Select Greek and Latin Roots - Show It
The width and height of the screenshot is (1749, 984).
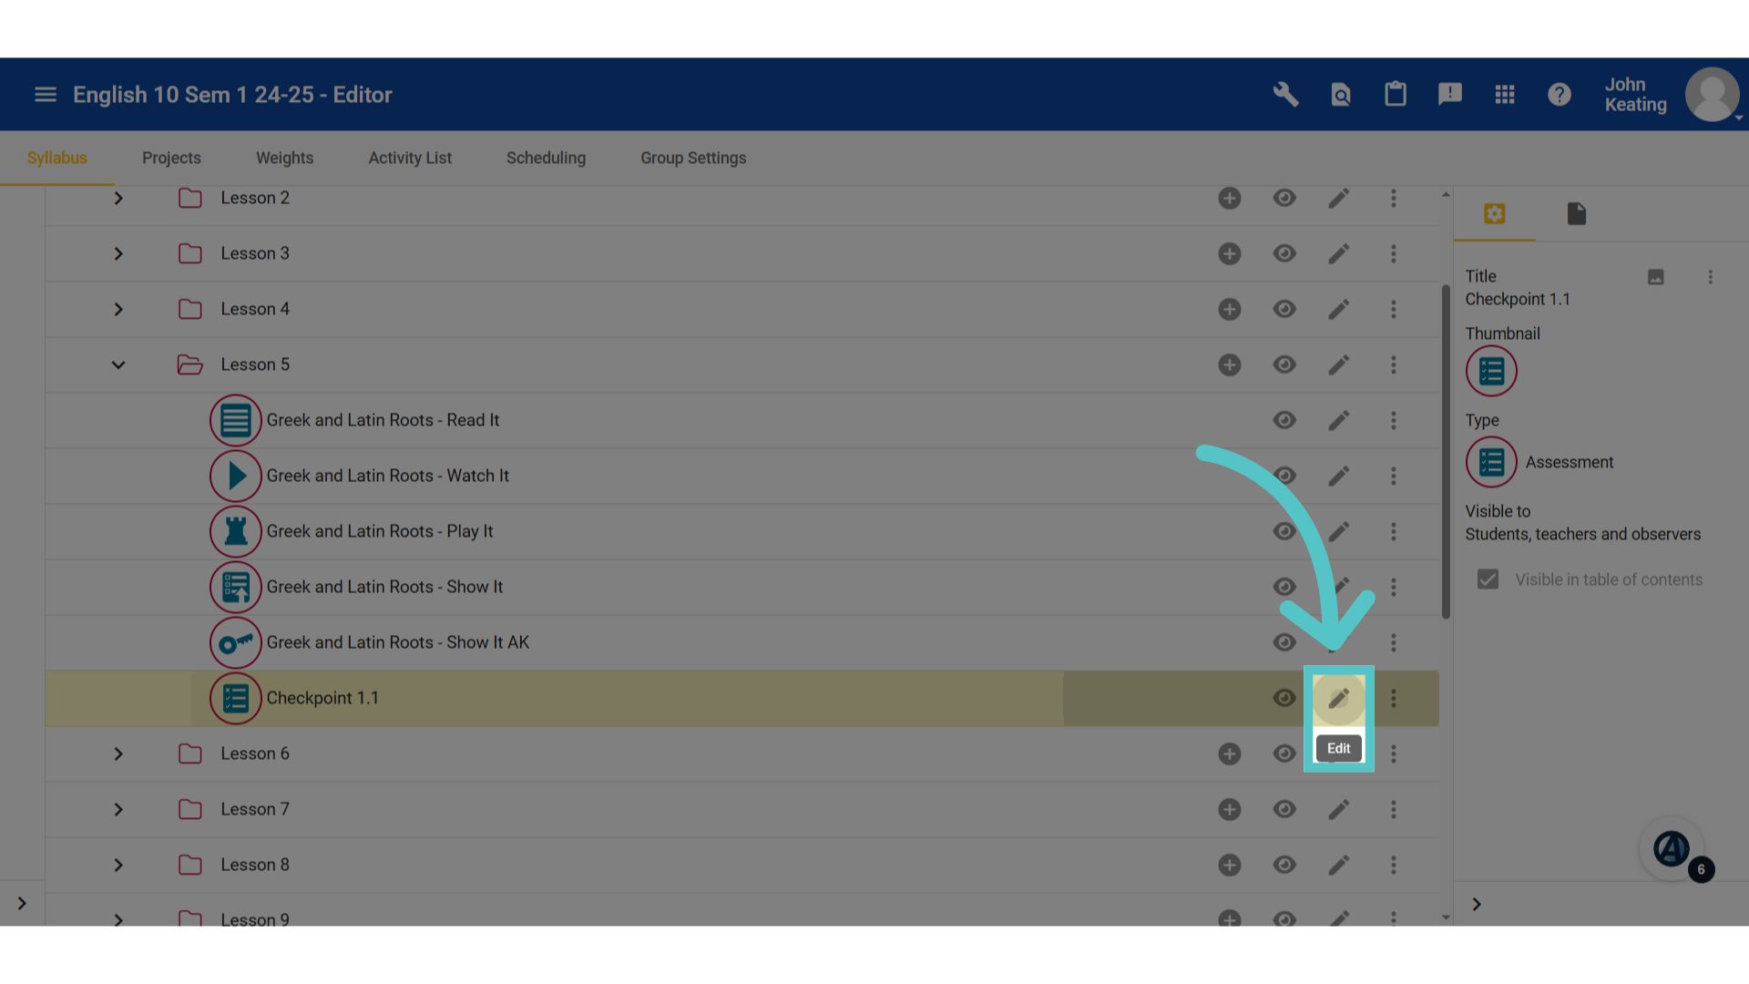(384, 587)
